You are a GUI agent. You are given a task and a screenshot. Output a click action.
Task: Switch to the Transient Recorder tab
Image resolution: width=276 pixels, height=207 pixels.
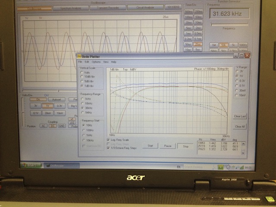point(108,8)
